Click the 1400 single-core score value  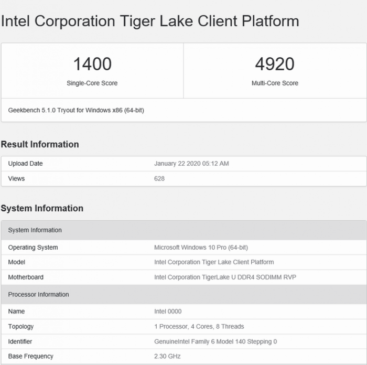coord(92,64)
